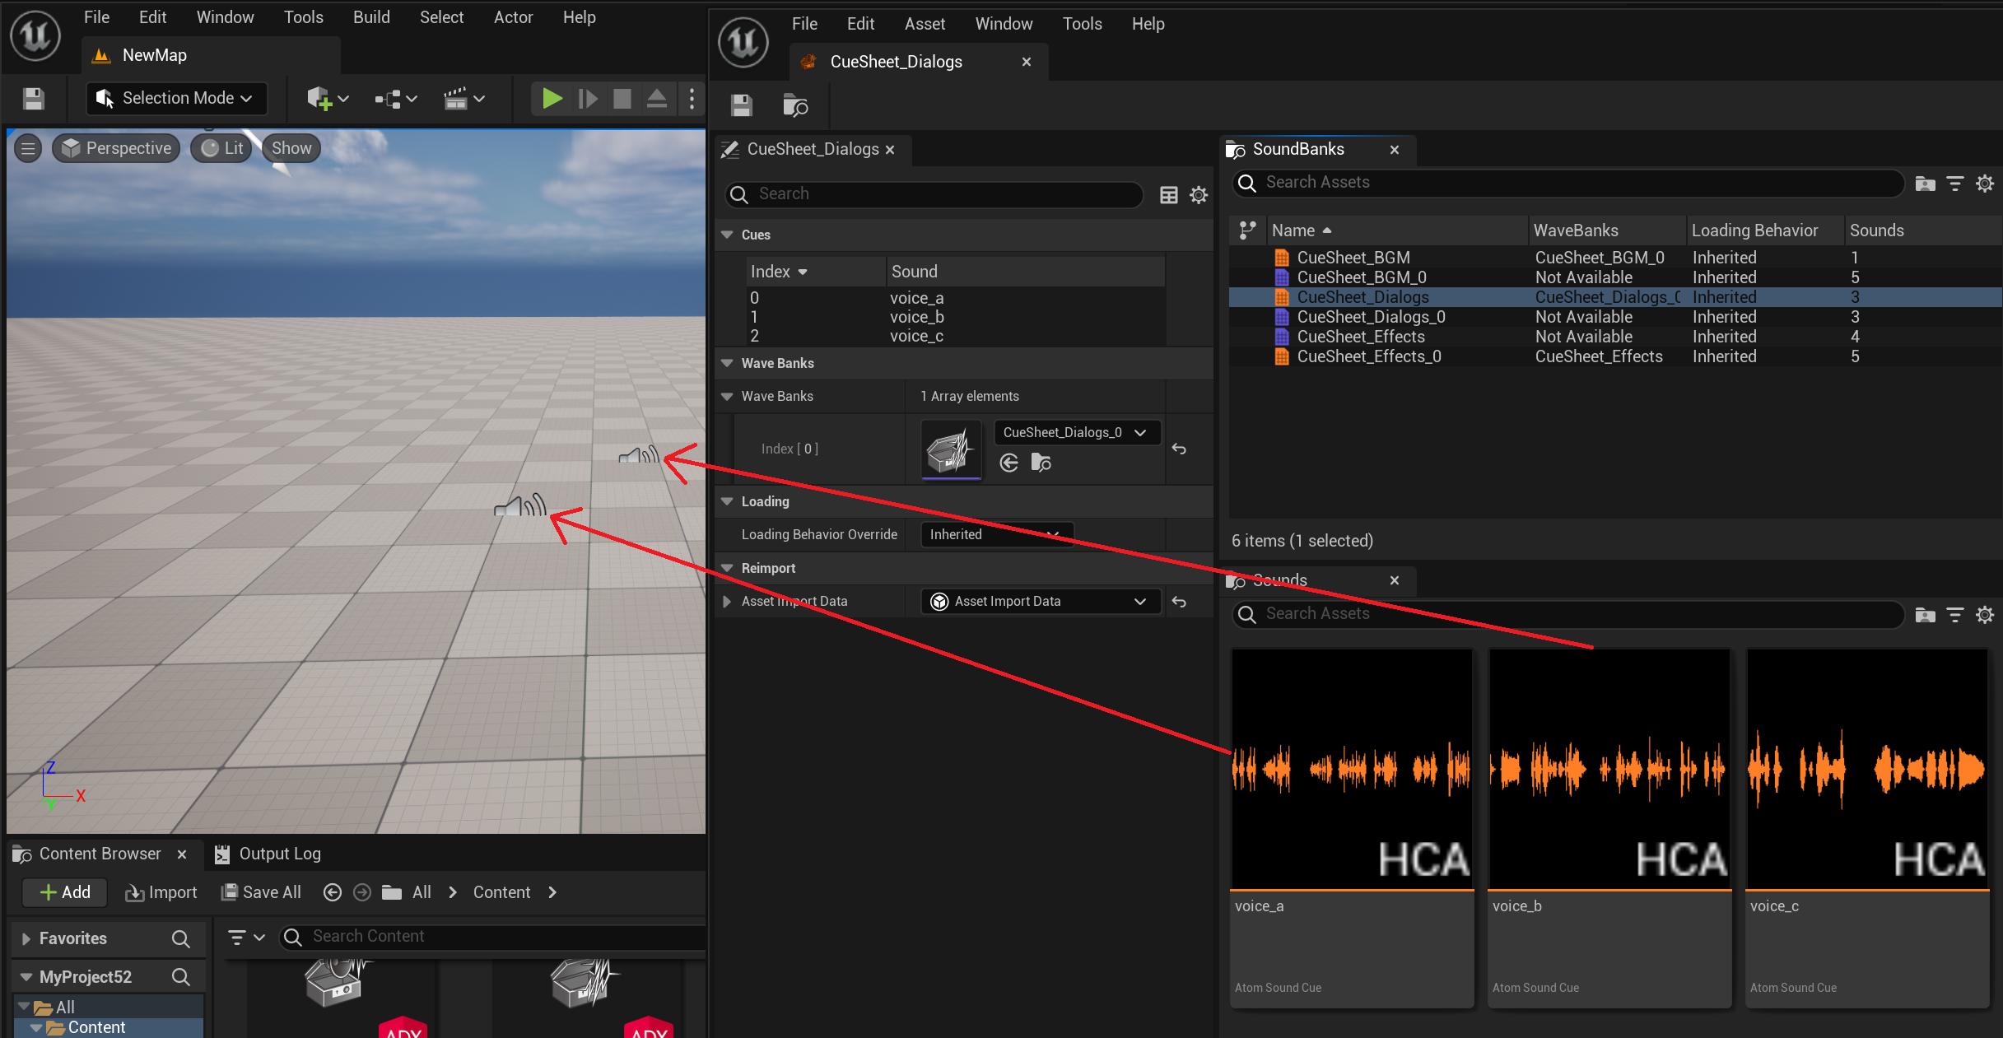Toggle property matrix table view icon

click(1168, 195)
